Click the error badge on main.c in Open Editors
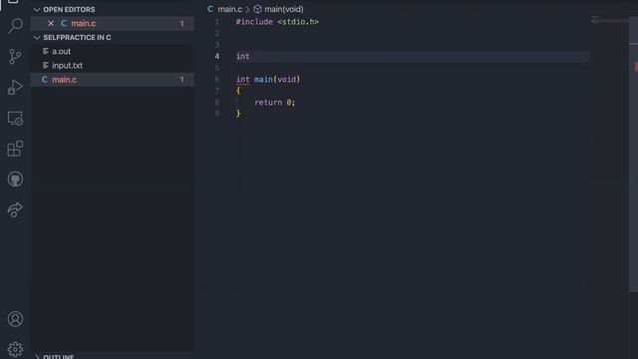The width and height of the screenshot is (638, 359). pyautogui.click(x=181, y=24)
